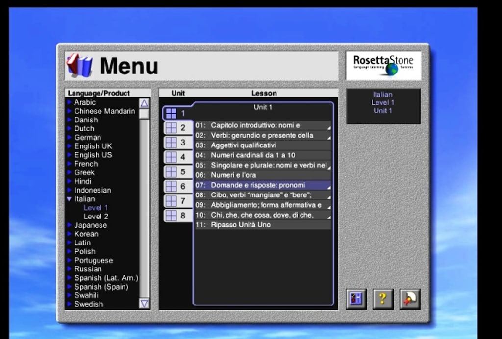
Task: Expand the Chinese Mandarin arrow
Action: pos(69,111)
